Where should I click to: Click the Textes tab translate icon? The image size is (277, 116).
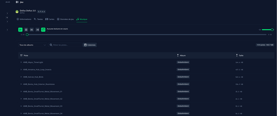tap(35, 19)
